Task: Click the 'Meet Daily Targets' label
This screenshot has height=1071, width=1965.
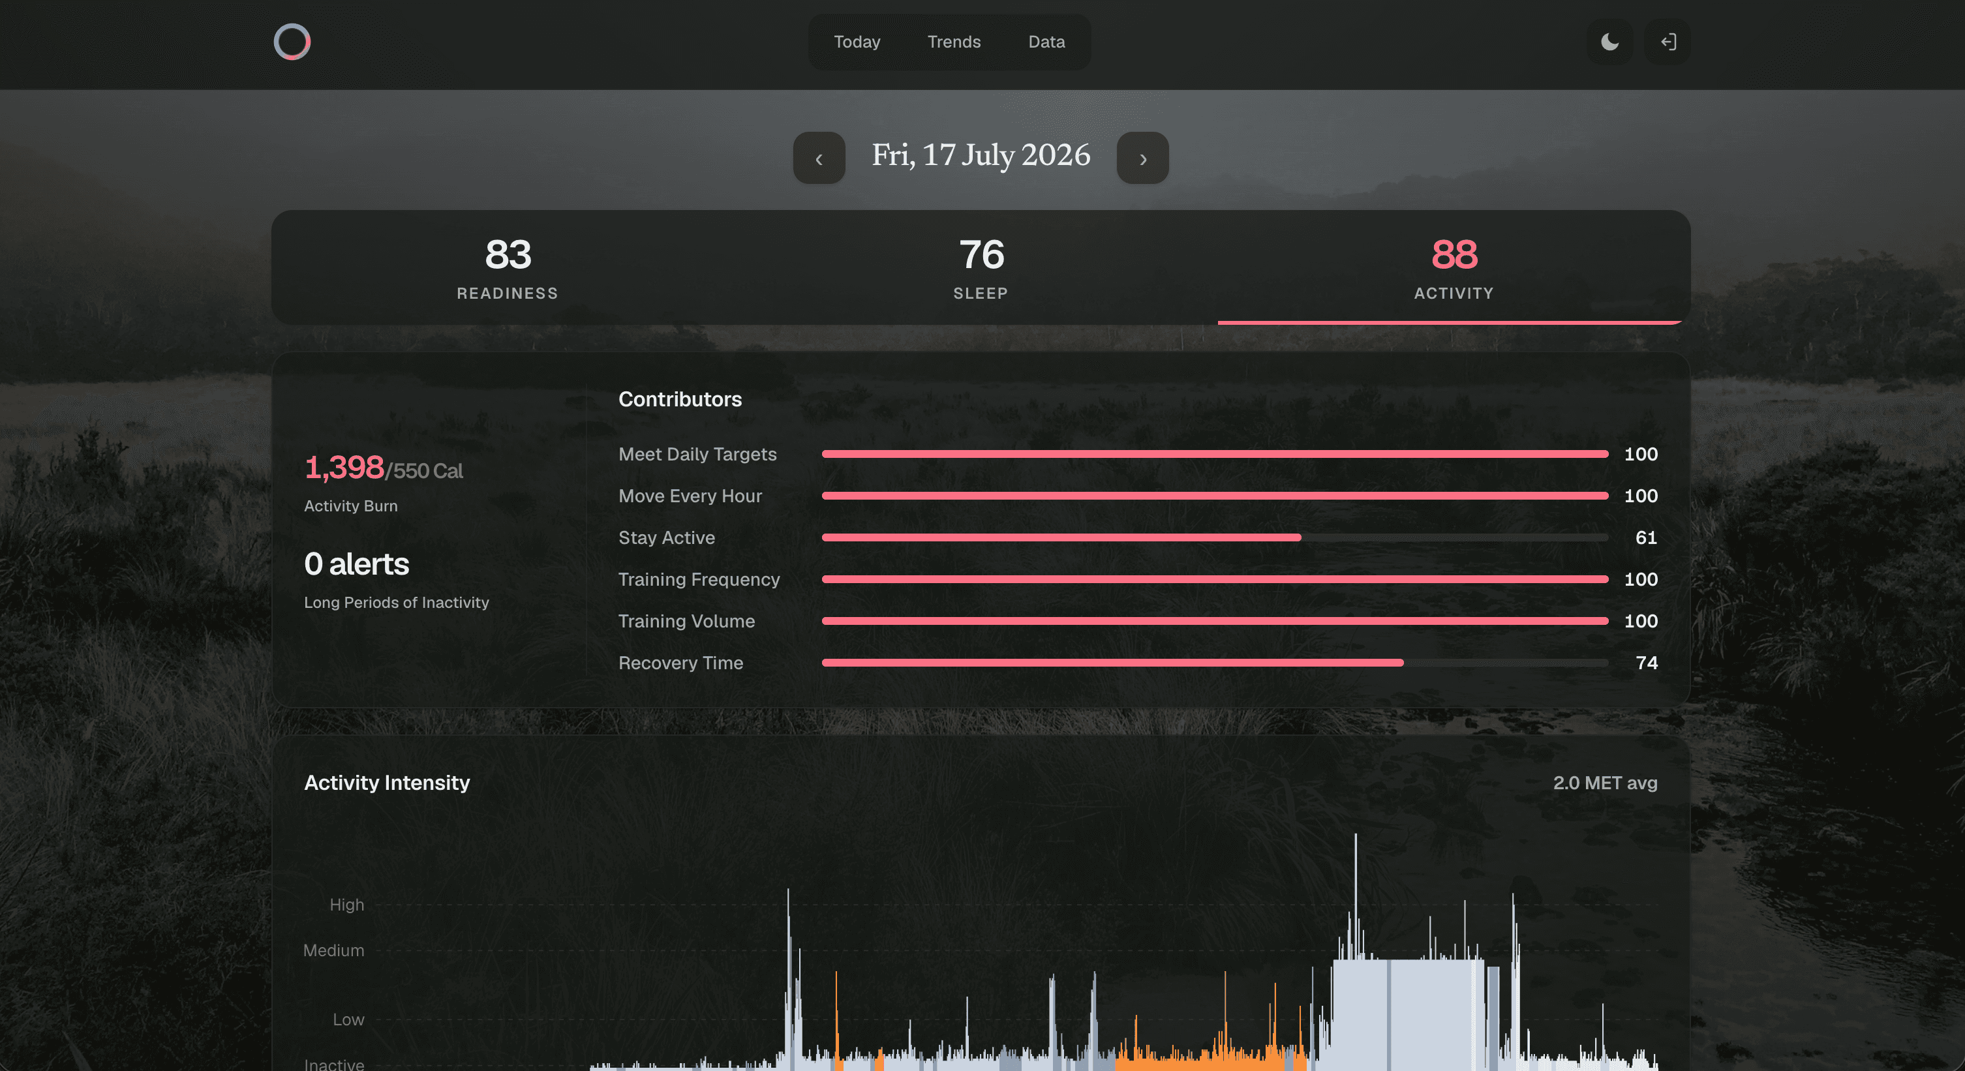Action: 697,454
